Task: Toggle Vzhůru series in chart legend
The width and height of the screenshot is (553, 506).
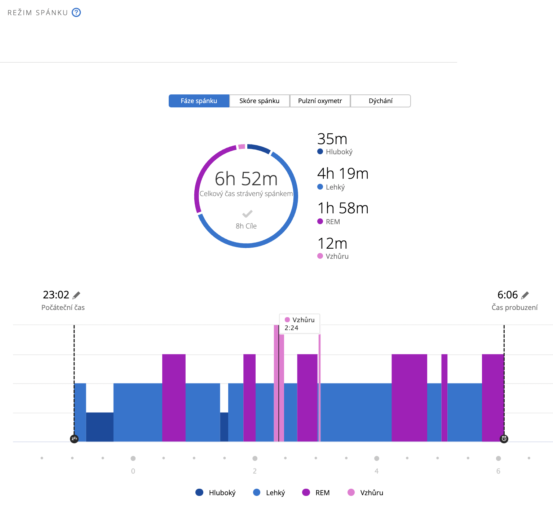Action: click(x=365, y=493)
